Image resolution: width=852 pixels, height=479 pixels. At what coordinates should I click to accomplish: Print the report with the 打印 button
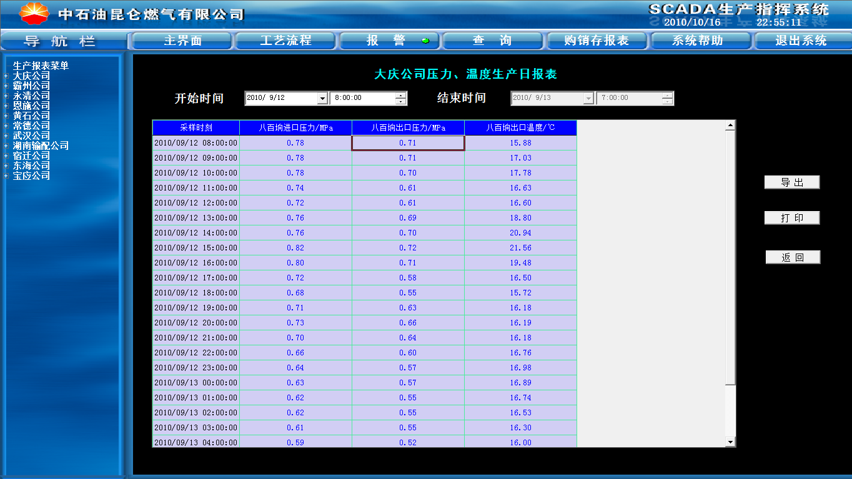click(x=792, y=218)
